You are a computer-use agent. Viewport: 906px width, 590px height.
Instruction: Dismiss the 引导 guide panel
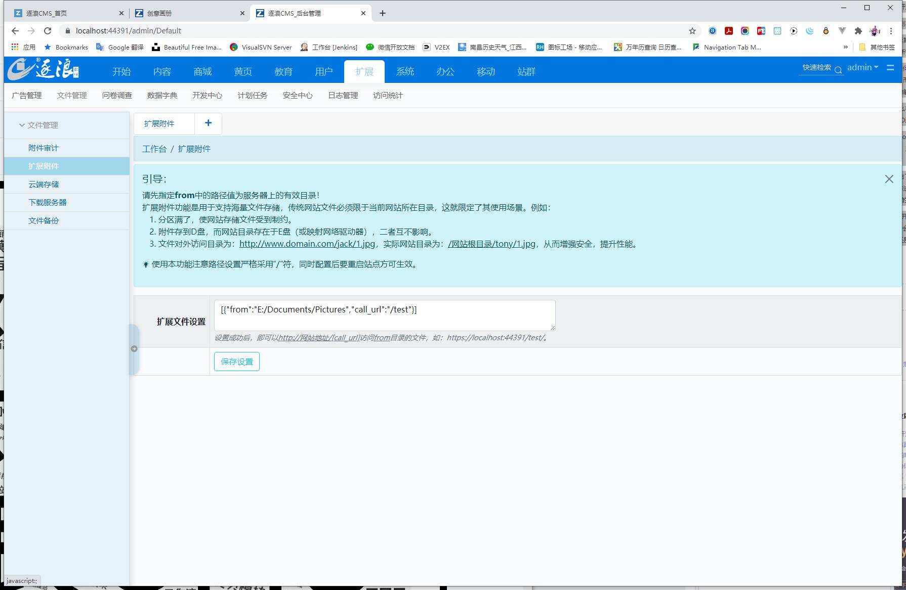889,178
